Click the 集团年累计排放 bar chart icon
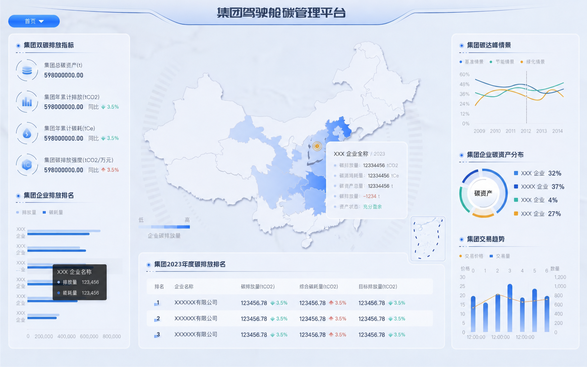This screenshot has width=587, height=367. (27, 101)
